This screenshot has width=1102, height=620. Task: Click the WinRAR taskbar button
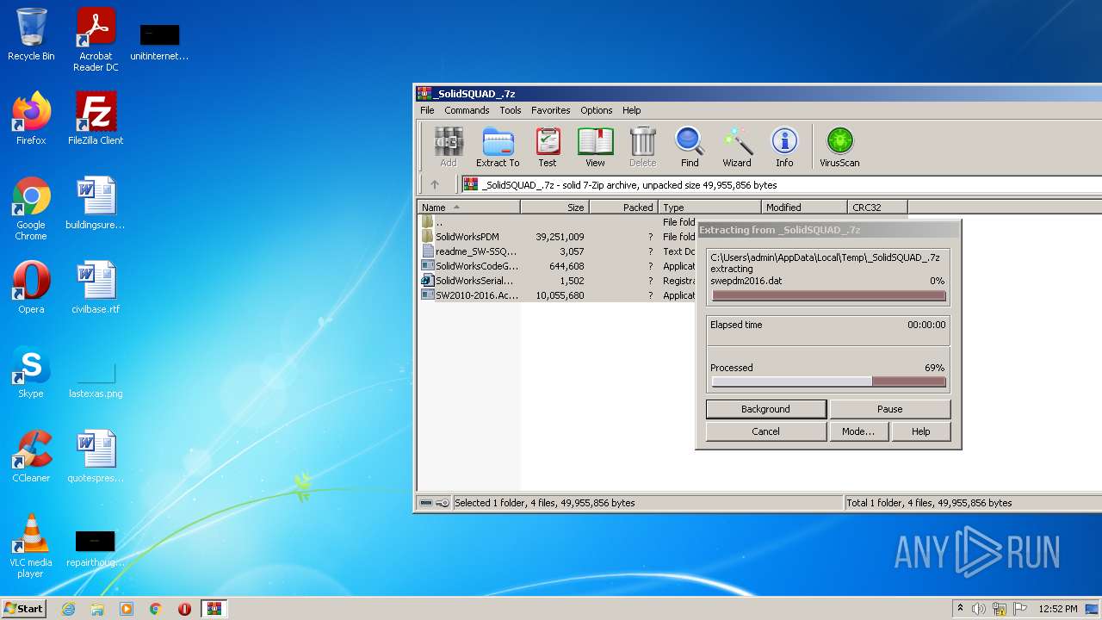point(214,609)
